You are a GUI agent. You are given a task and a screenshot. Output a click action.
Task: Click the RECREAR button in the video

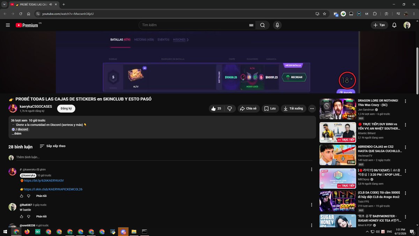pyautogui.click(x=294, y=77)
